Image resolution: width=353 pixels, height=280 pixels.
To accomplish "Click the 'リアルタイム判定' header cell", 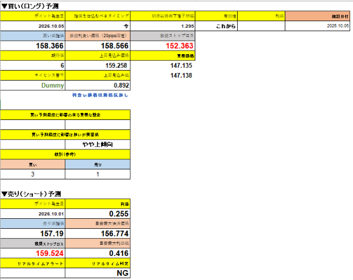I will tap(98, 263).
